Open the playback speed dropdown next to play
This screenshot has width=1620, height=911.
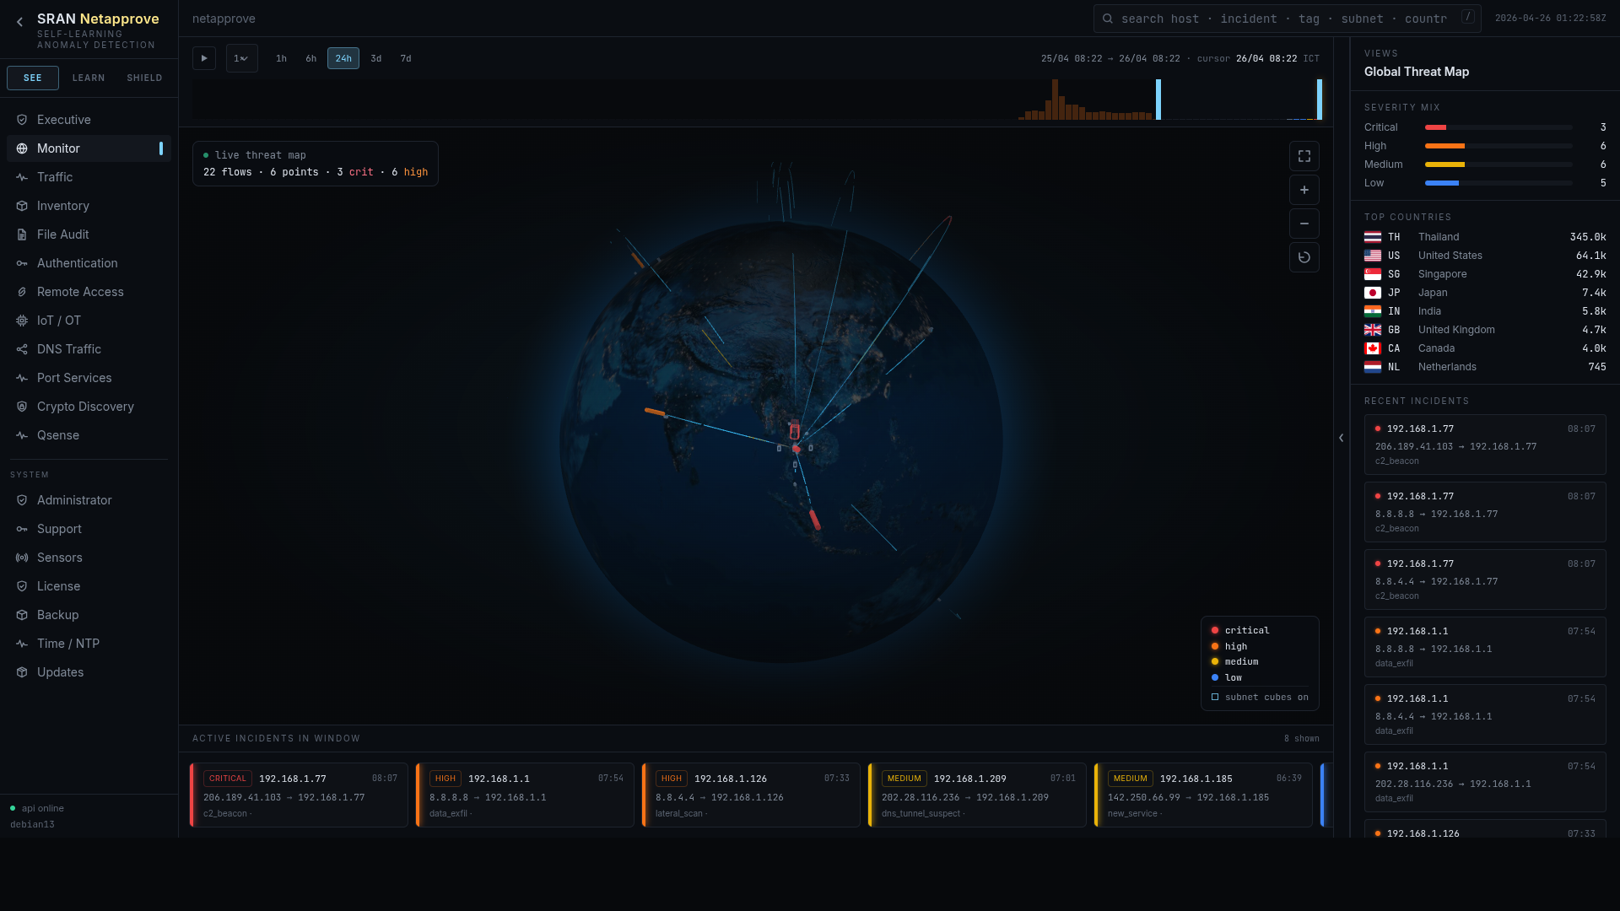click(241, 58)
